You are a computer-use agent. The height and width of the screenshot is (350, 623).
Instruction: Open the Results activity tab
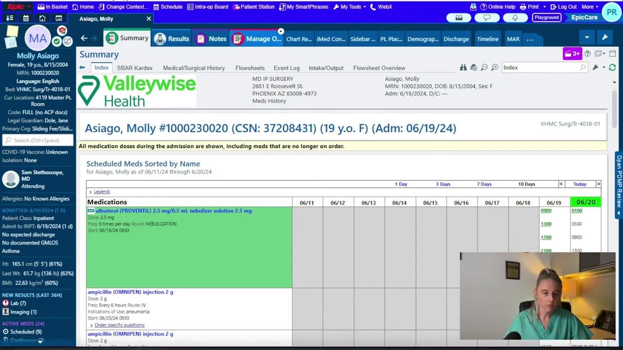[172, 39]
